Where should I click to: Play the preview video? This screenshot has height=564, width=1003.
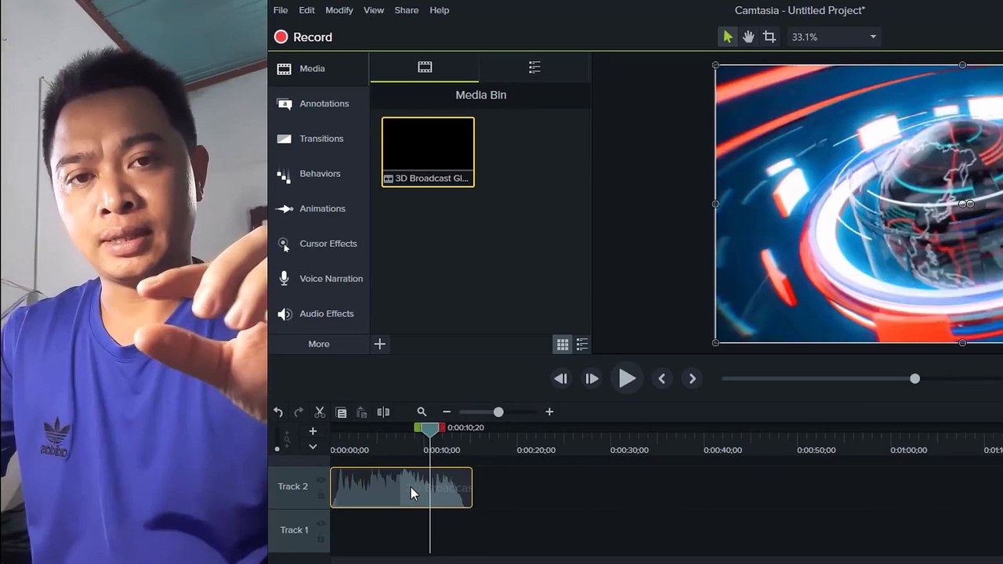coord(627,379)
